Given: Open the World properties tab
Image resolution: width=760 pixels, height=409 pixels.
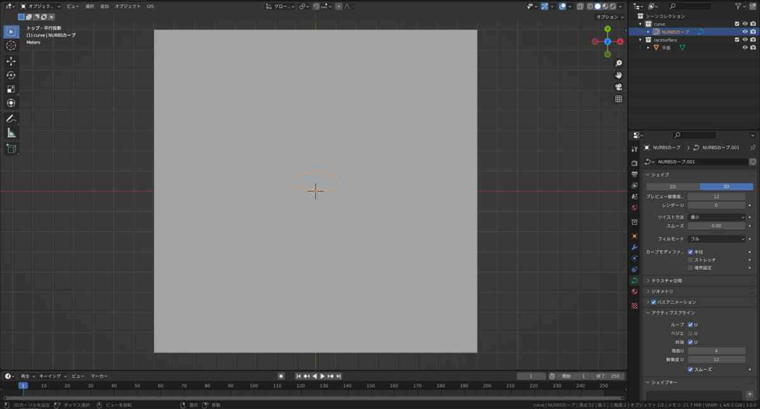Looking at the screenshot, I should (635, 208).
